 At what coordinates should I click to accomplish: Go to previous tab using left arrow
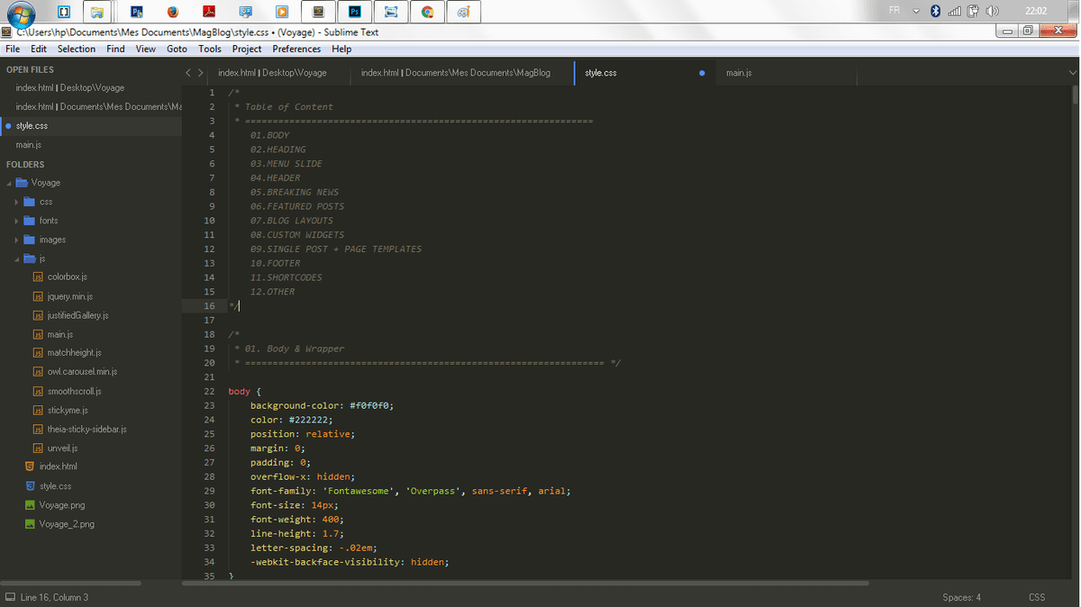coord(188,73)
